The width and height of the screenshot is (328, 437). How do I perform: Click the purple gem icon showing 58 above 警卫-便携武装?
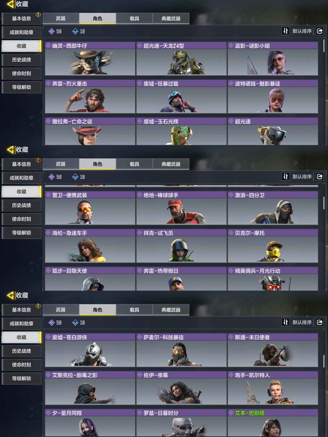[52, 177]
